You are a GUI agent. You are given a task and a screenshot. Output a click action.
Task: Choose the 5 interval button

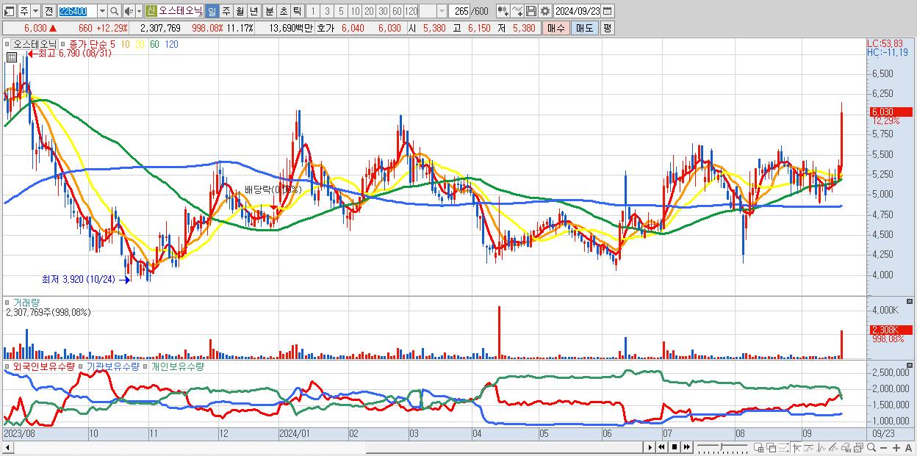341,11
